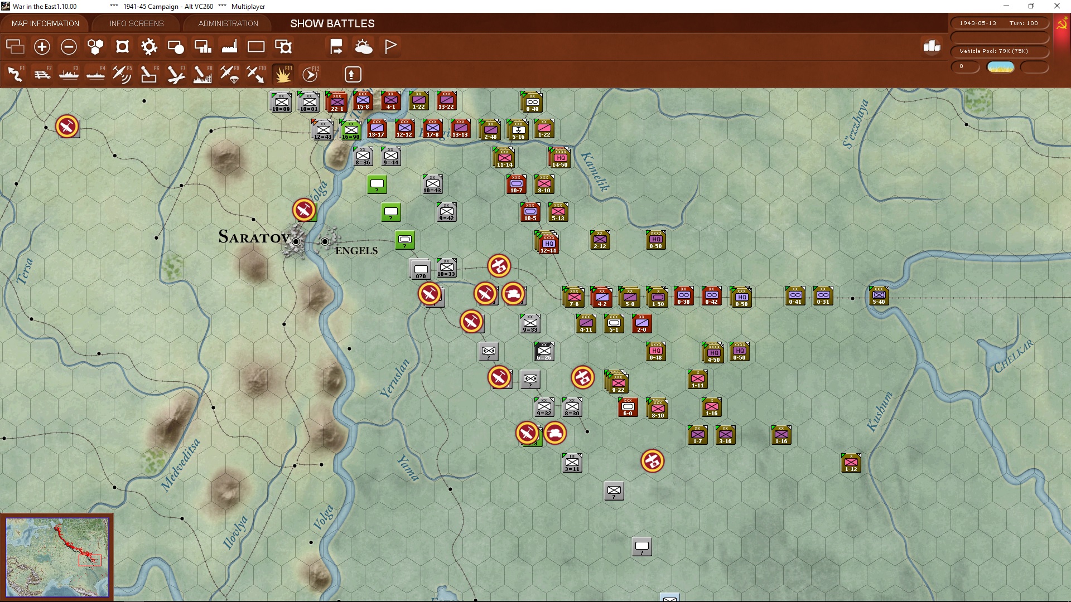Open the ADMINISTRATION tab

click(x=228, y=23)
